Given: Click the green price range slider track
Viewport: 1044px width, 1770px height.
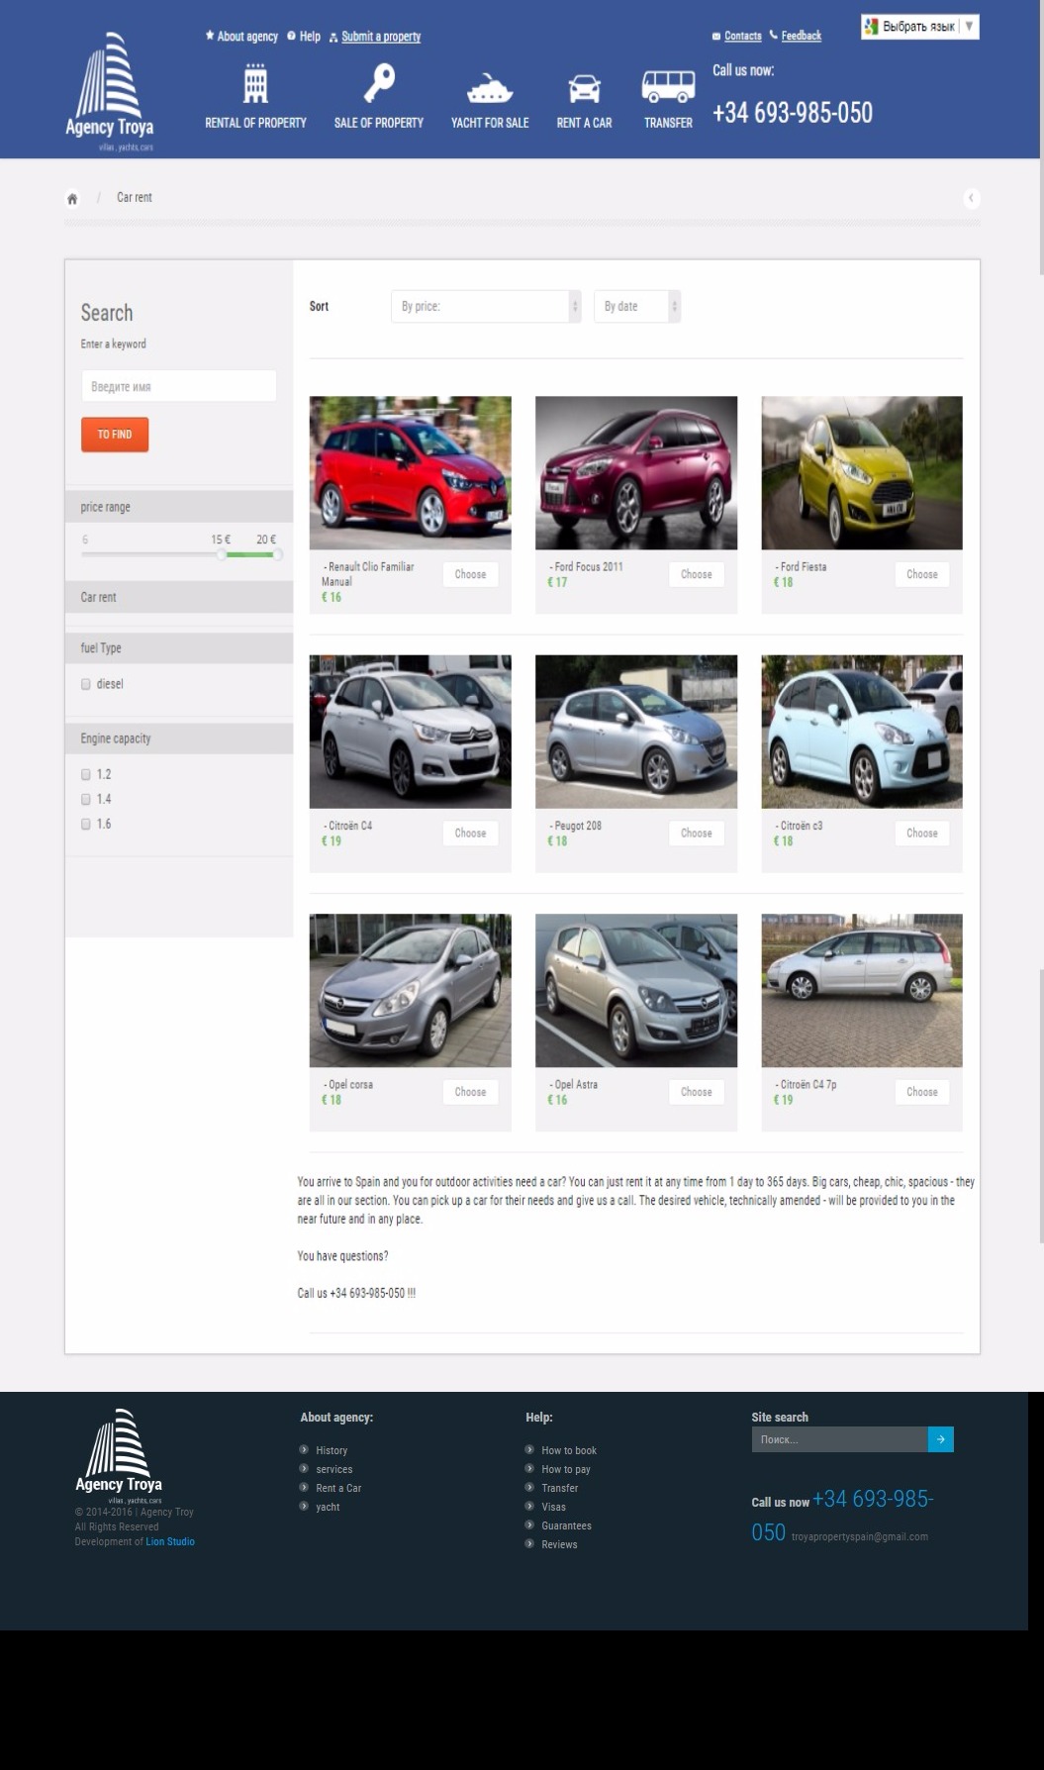Looking at the screenshot, I should click(x=249, y=554).
